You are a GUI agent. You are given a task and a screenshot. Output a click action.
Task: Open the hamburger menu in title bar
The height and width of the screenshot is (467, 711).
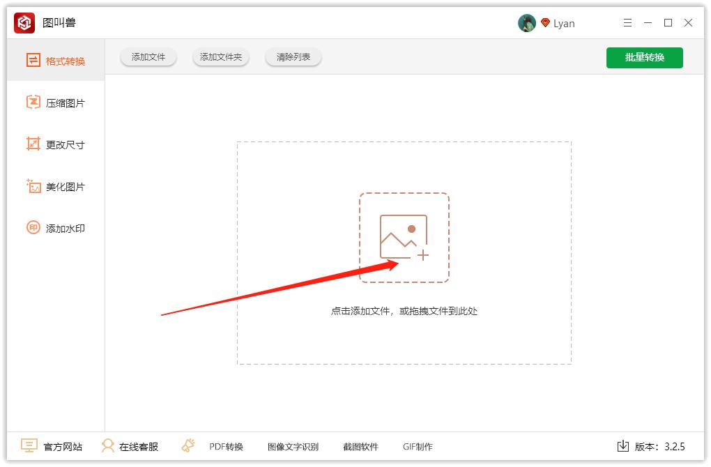tap(627, 23)
